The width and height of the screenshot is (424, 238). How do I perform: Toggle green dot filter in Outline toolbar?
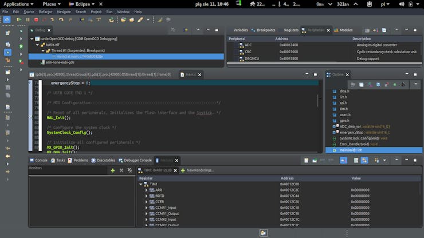point(395,85)
